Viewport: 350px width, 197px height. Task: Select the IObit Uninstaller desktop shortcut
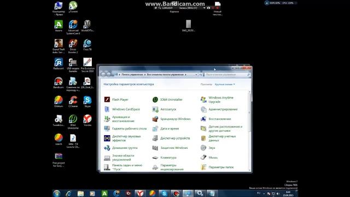(x=73, y=122)
